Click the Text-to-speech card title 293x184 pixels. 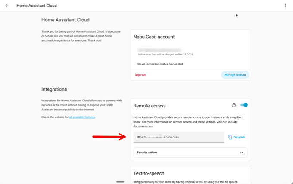click(x=149, y=173)
